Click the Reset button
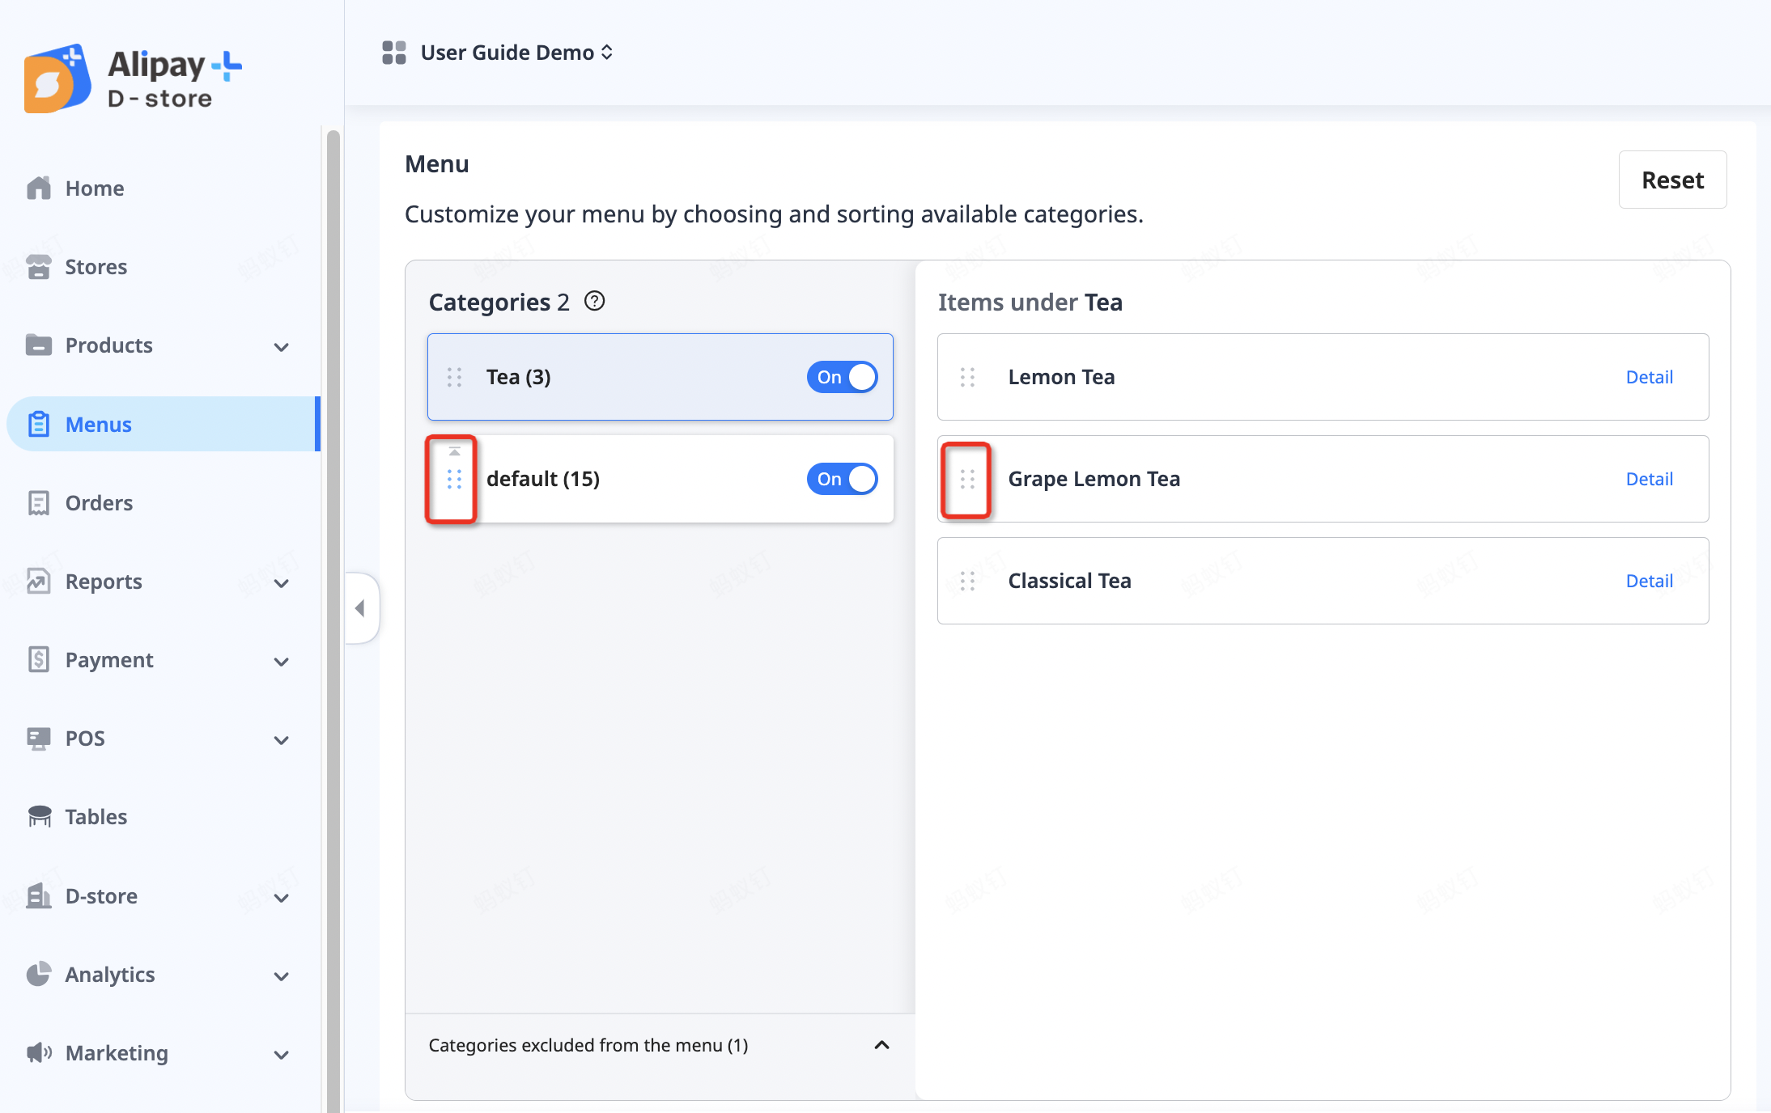The image size is (1771, 1113). (1671, 180)
